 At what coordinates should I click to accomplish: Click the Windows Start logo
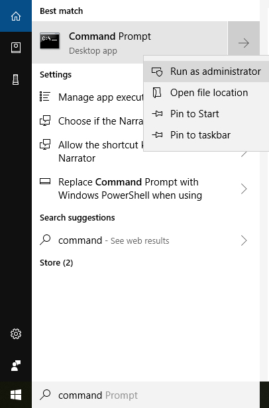pyautogui.click(x=16, y=395)
